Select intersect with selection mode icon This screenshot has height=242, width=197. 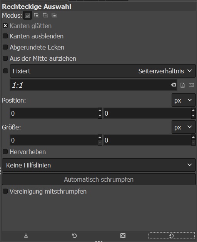[x=54, y=15]
